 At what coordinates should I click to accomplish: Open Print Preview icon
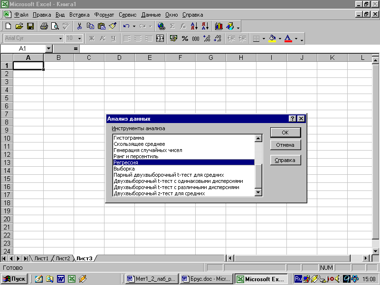[55, 26]
